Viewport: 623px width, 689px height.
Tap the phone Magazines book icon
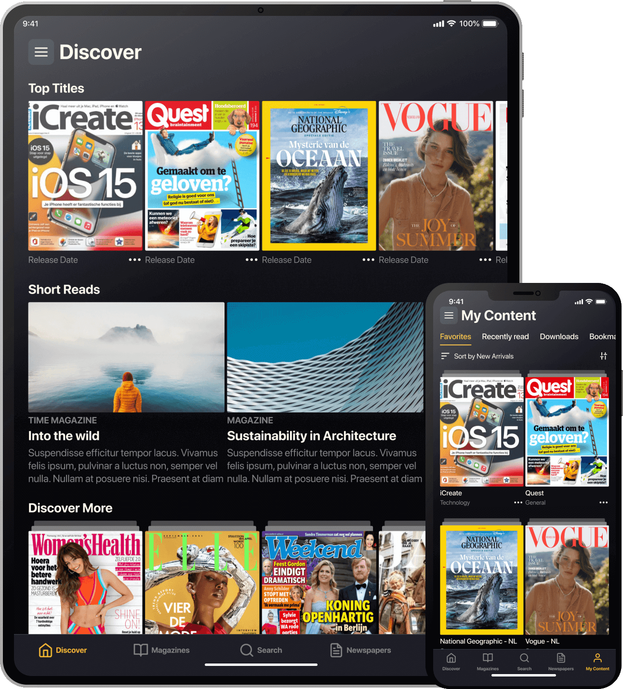coord(488,658)
